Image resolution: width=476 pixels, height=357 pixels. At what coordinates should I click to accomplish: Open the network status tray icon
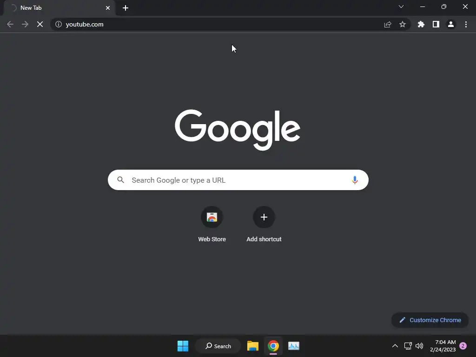(408, 346)
